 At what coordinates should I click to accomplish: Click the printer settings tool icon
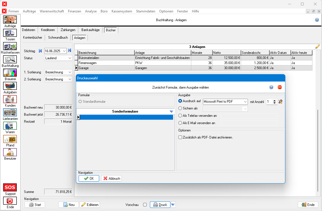coord(280,102)
